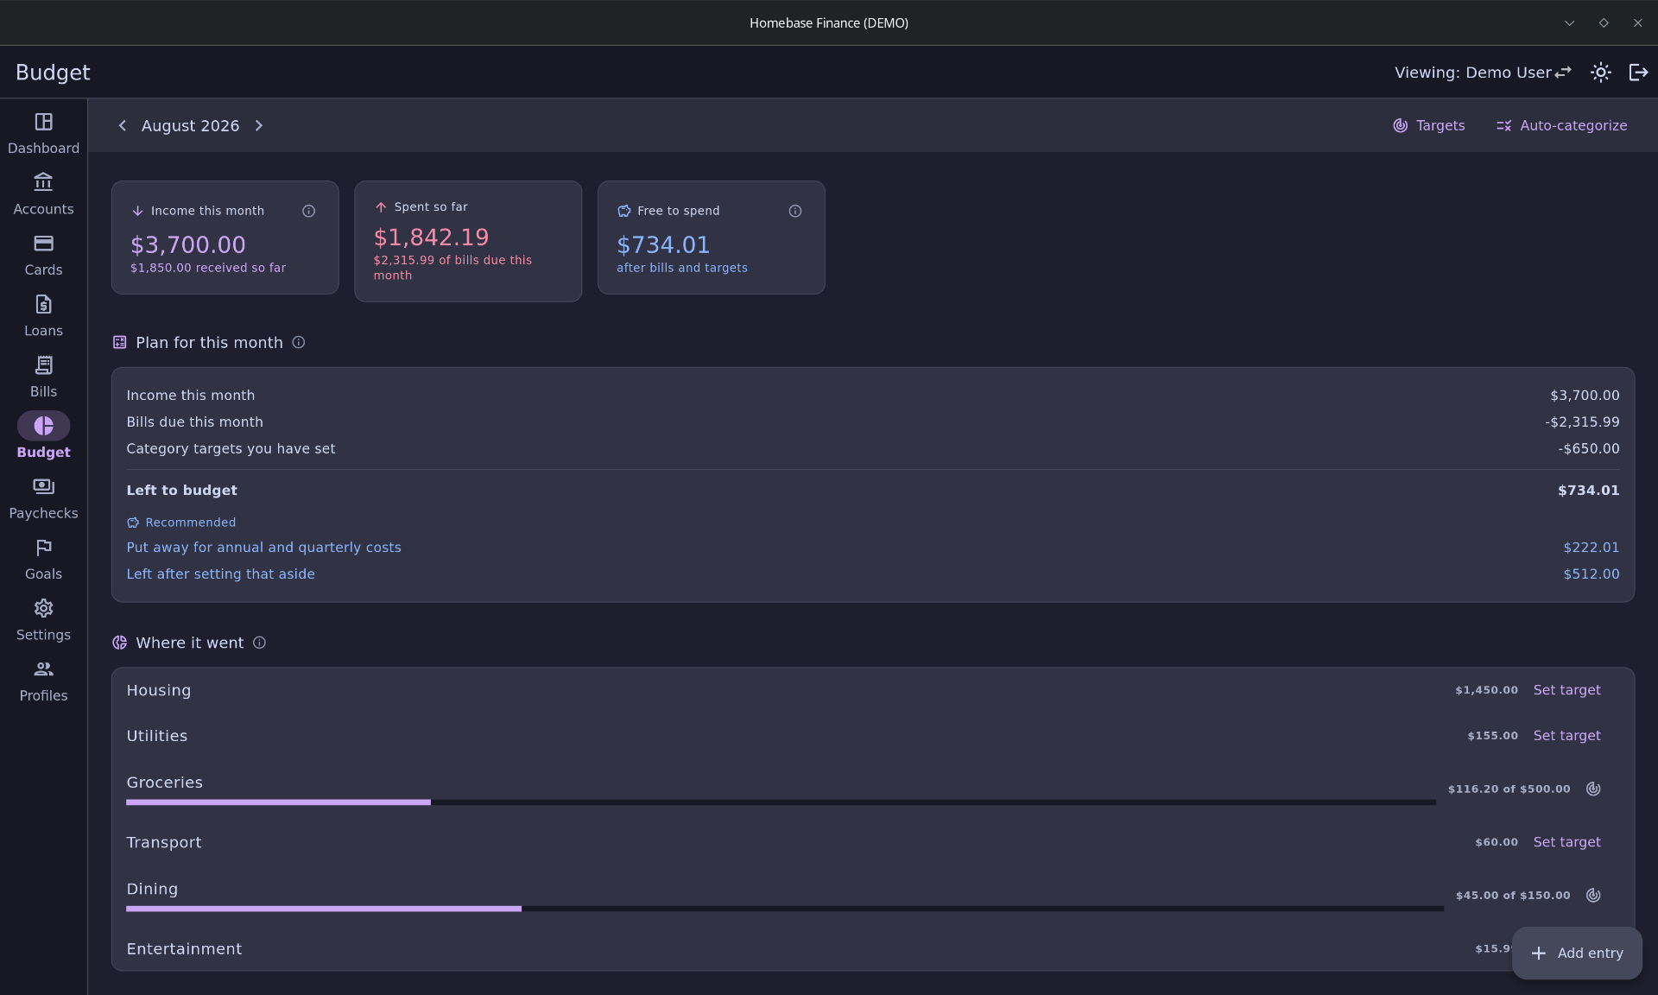Click the Recommended label

point(190,523)
